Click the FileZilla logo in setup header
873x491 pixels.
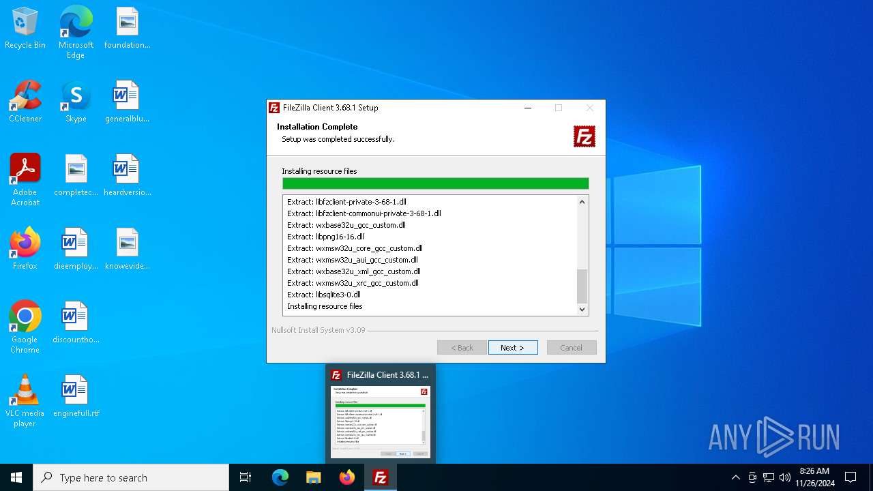tap(585, 136)
